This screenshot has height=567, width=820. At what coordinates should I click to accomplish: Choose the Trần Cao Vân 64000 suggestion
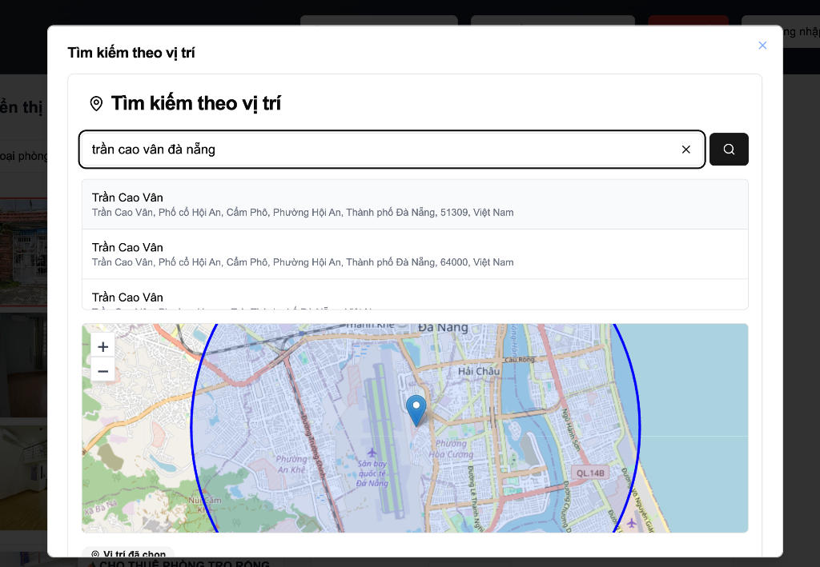(415, 254)
